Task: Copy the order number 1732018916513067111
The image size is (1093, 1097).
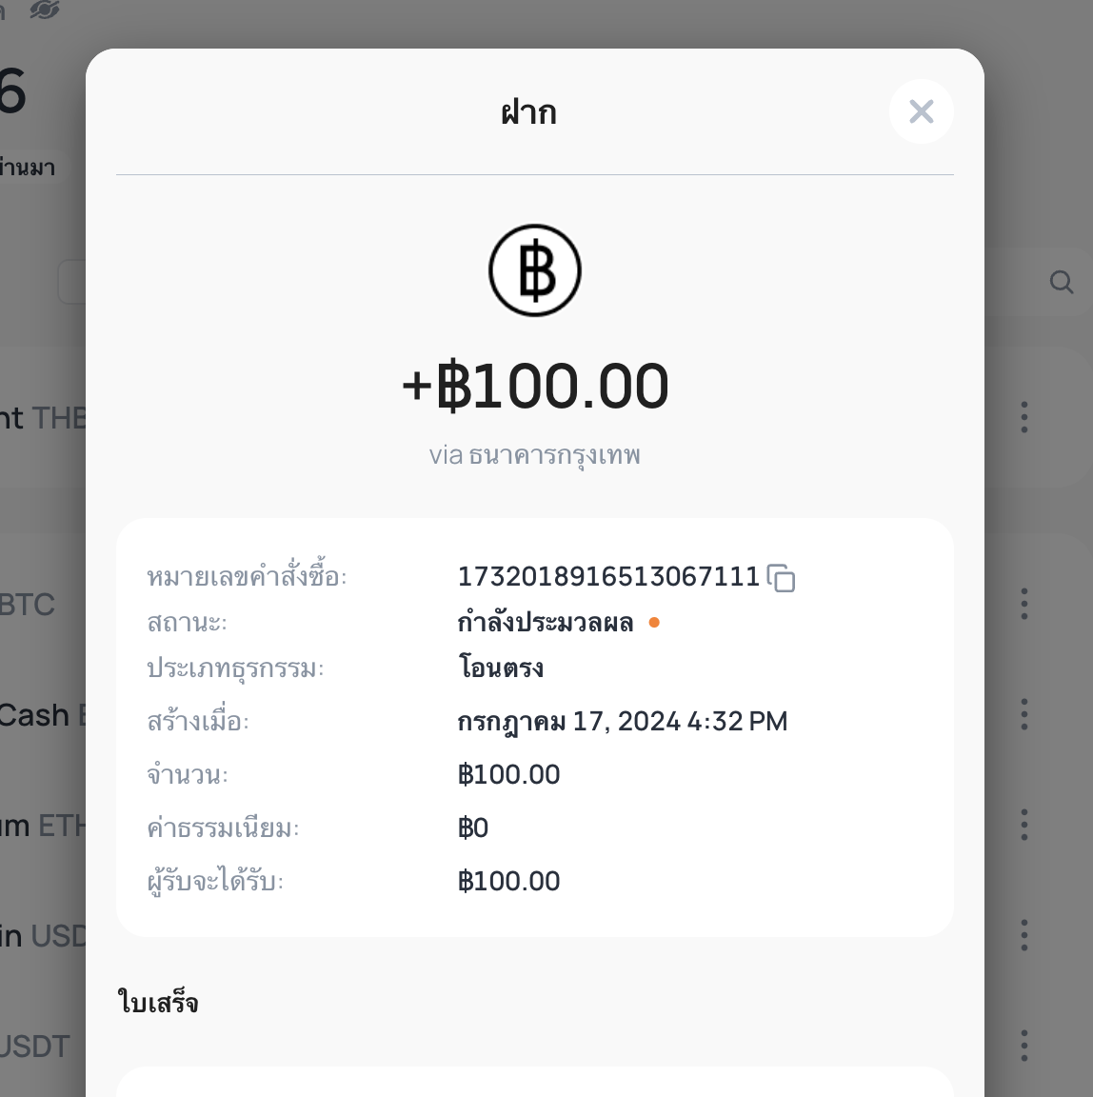Action: (x=781, y=578)
